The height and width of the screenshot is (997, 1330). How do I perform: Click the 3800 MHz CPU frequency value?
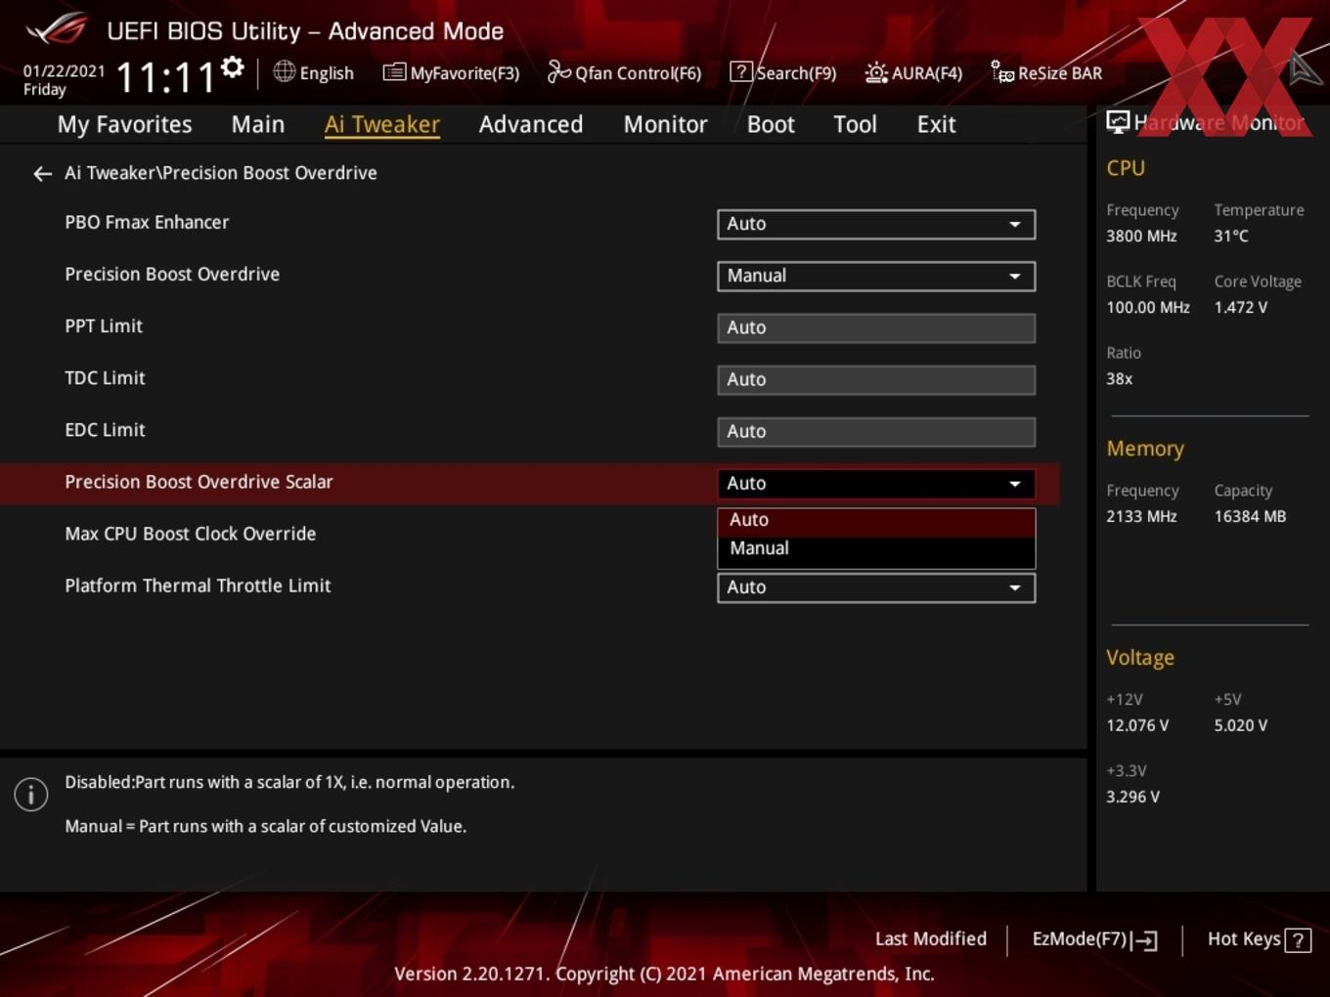pyautogui.click(x=1141, y=237)
